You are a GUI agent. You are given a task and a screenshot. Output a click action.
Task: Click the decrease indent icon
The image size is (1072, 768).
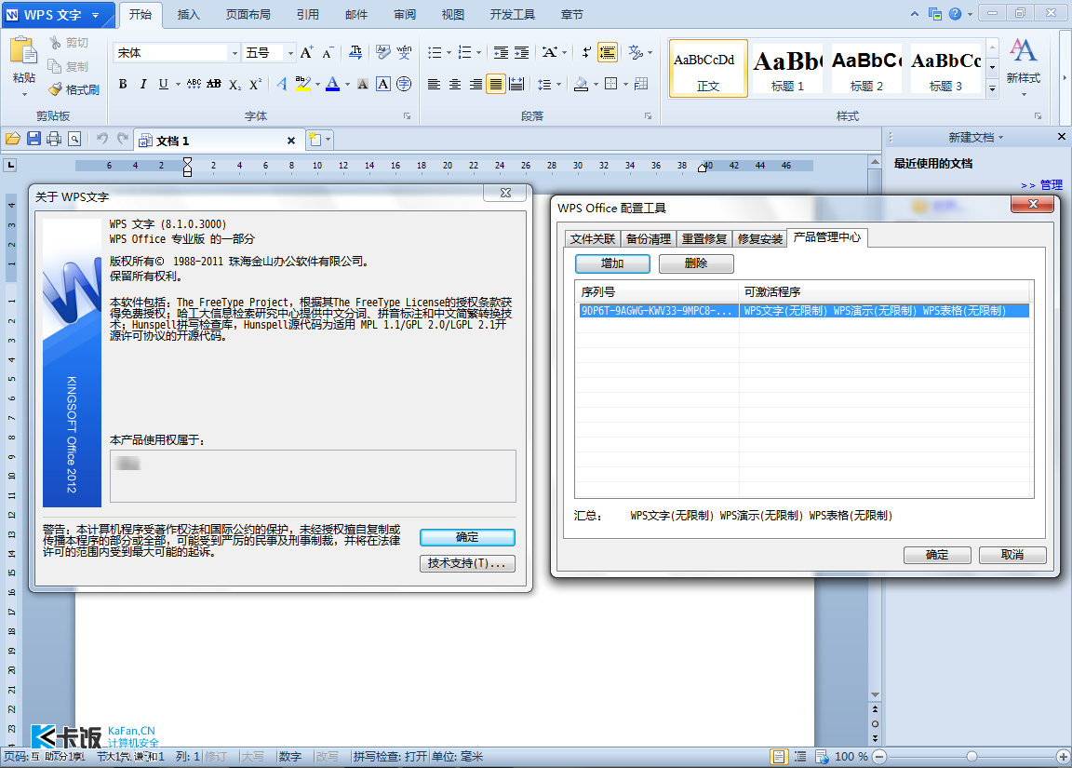click(502, 53)
